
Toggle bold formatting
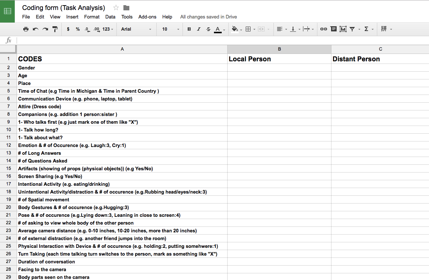189,29
